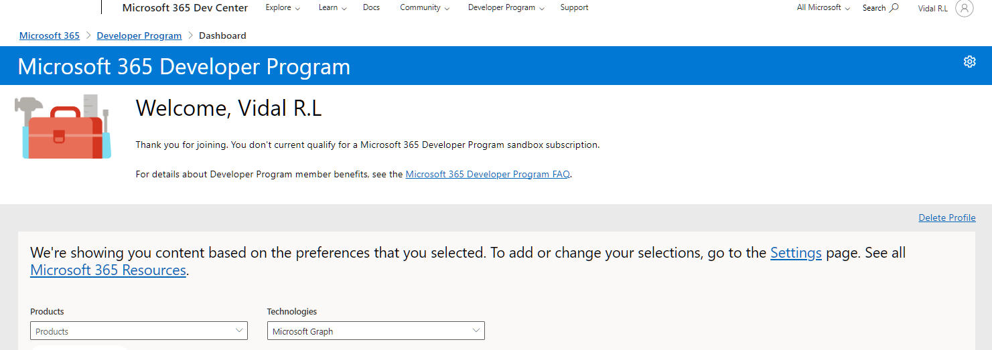Expand the Community menu
This screenshot has height=350, width=992.
(425, 8)
